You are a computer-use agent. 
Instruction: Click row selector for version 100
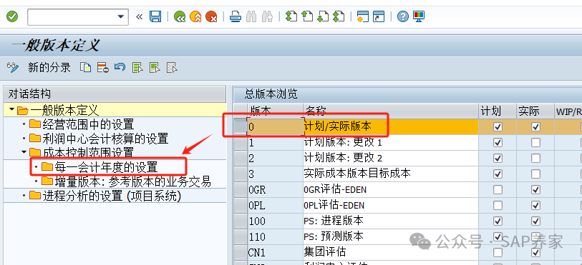pyautogui.click(x=241, y=221)
